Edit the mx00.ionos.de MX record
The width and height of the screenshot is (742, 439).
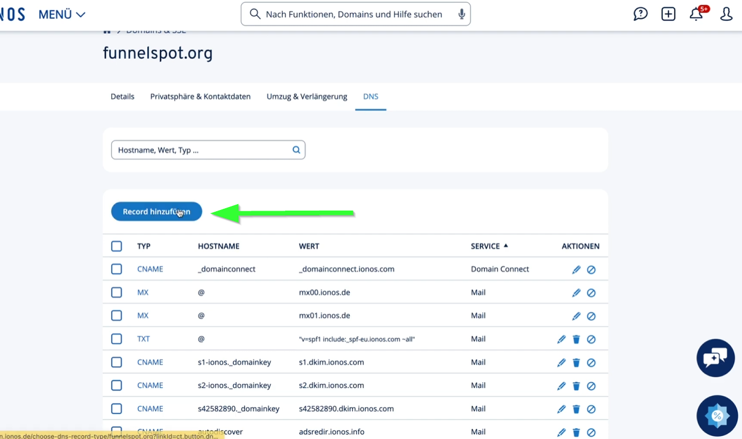pyautogui.click(x=576, y=292)
